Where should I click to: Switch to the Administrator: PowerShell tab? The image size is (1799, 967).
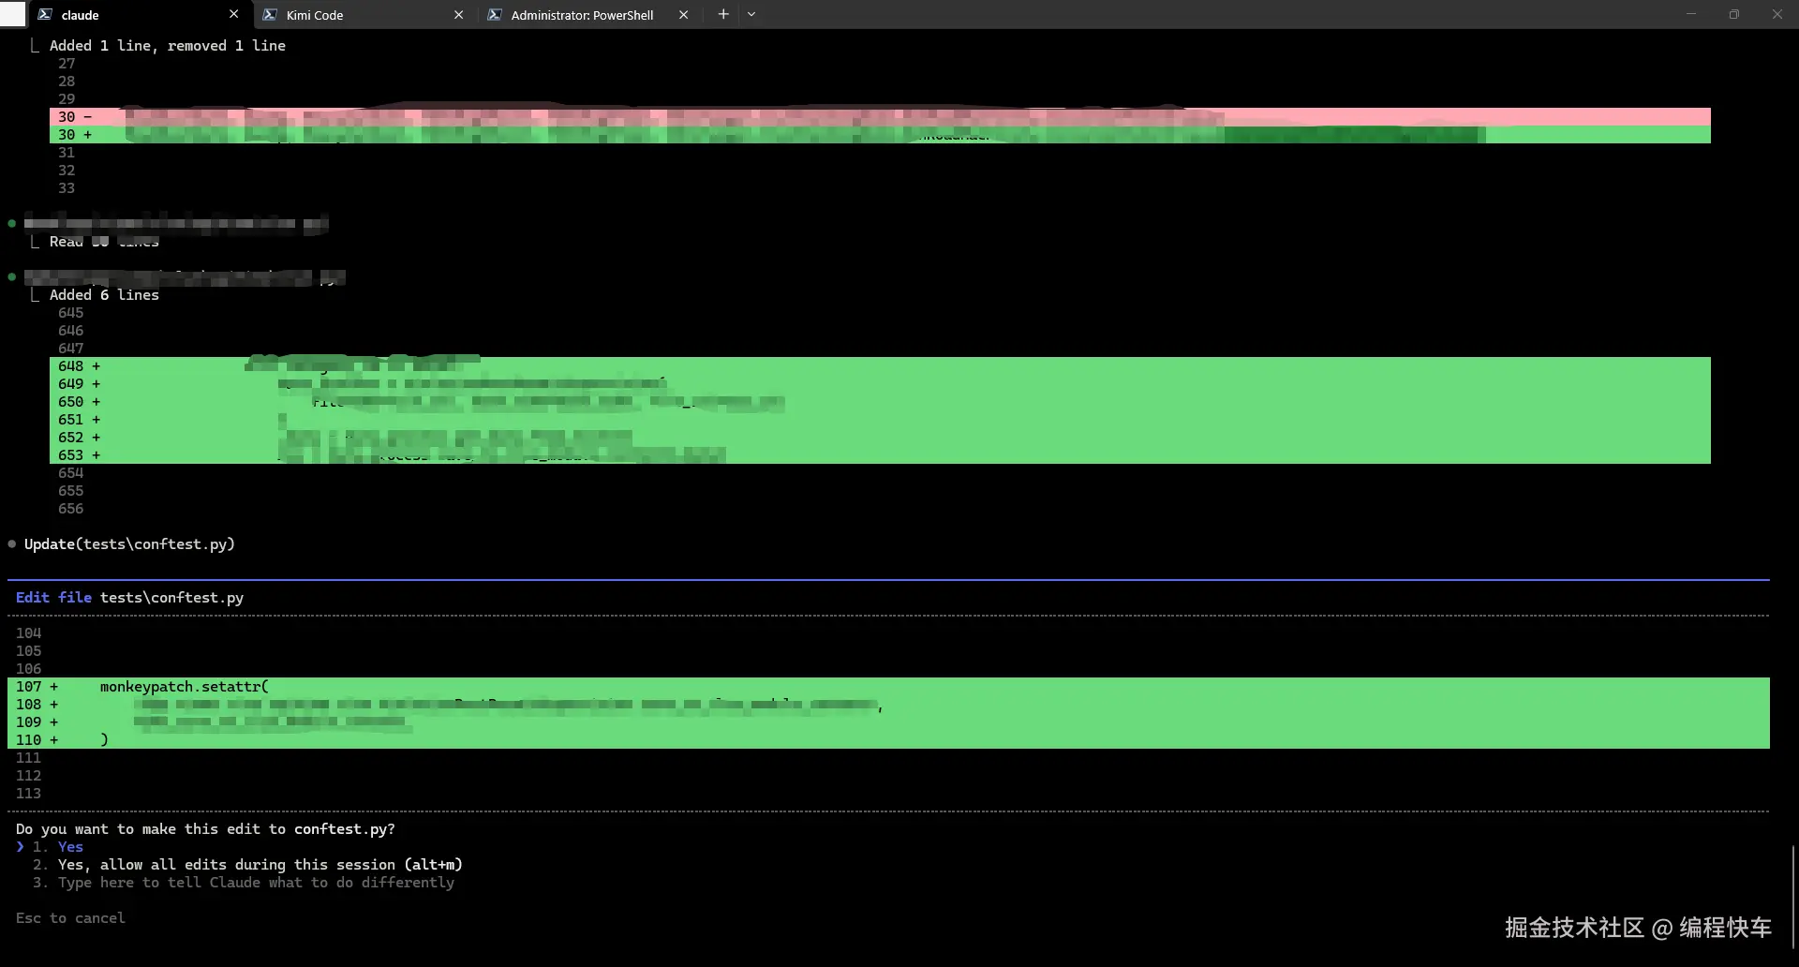[x=582, y=15]
